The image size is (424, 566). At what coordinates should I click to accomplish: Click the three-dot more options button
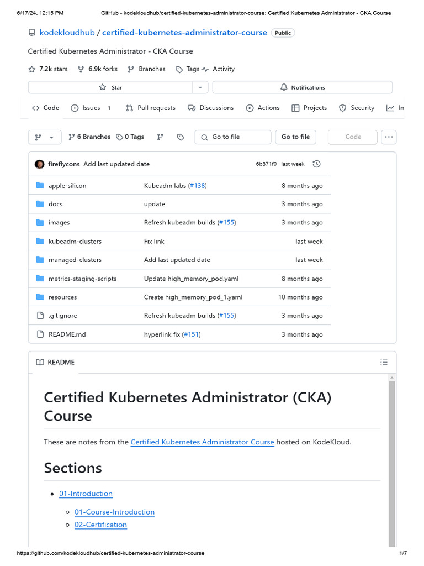389,137
